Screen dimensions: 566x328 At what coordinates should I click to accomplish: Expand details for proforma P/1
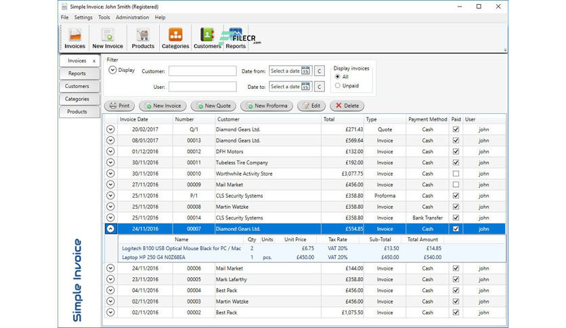pyautogui.click(x=110, y=195)
